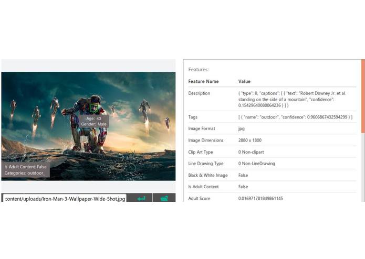This screenshot has height=259, width=365.
Task: Click the 'Clip Art Type' row label
Action: coord(201,152)
